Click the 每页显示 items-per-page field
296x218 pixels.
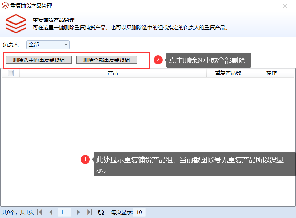139,212
